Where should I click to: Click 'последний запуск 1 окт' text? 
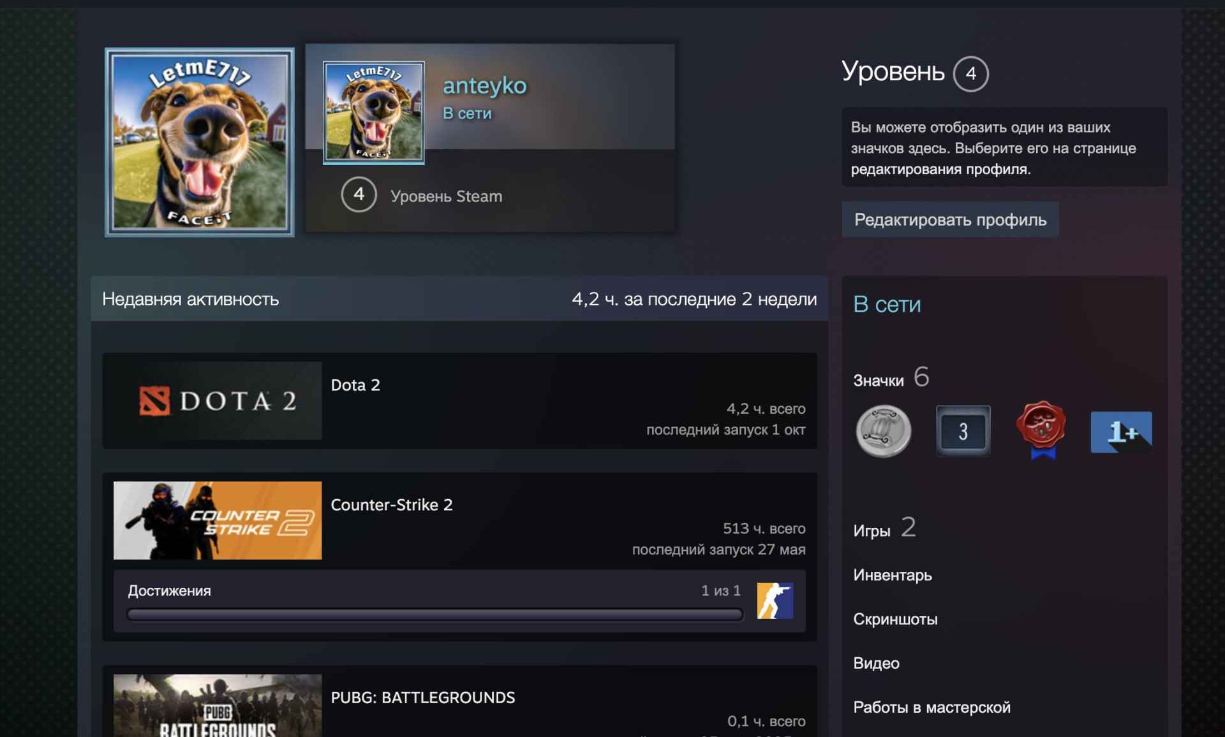point(725,430)
